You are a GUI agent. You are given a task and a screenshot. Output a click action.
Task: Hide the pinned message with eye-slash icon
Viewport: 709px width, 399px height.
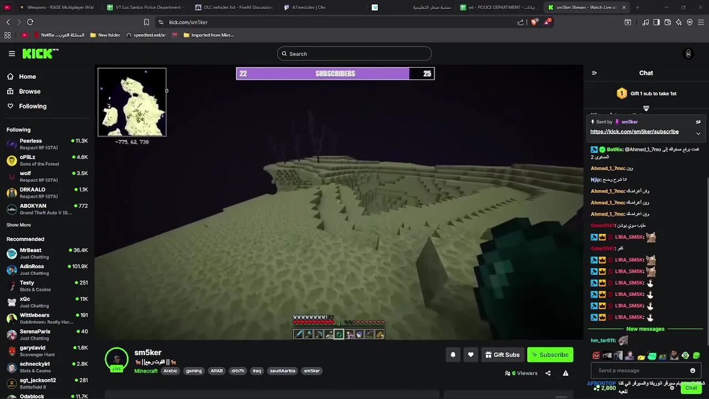[698, 122]
